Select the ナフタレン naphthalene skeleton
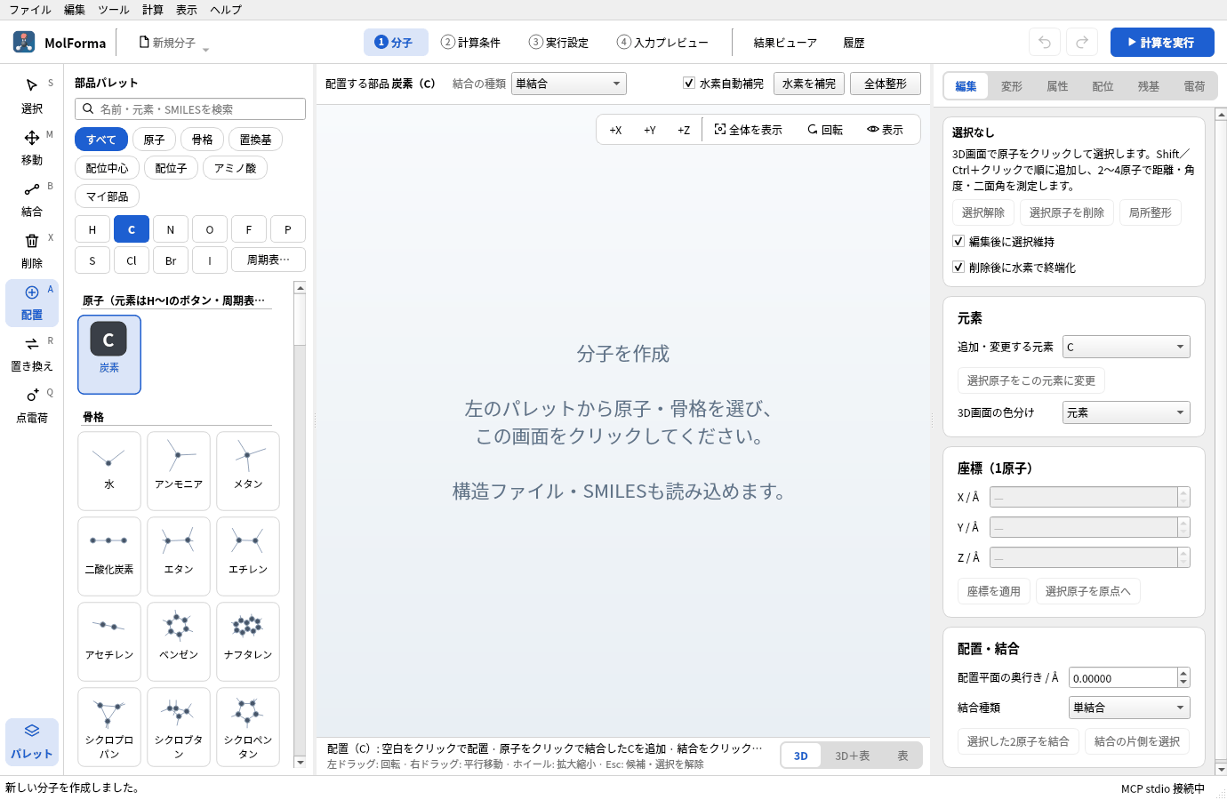This screenshot has width=1227, height=800. pos(248,641)
